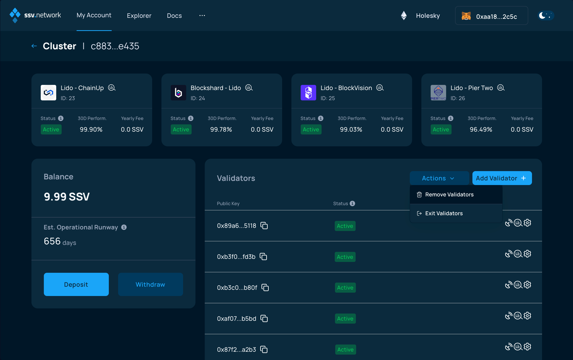
Task: Choose Remove Validators from Actions menu
Action: [456, 195]
